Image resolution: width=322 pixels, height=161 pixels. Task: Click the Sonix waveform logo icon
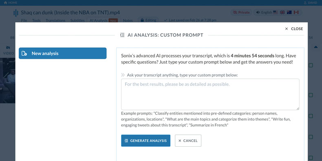[16, 13]
